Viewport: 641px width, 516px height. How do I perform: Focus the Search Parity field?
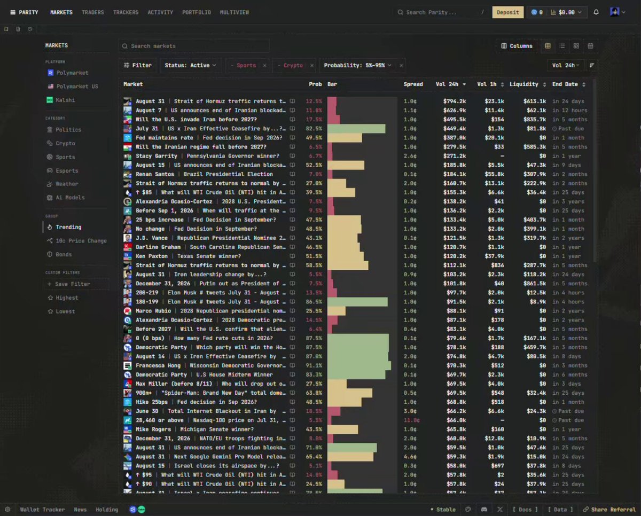point(441,12)
